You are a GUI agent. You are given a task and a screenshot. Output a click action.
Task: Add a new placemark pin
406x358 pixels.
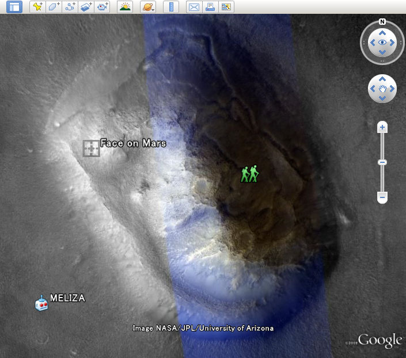click(38, 7)
